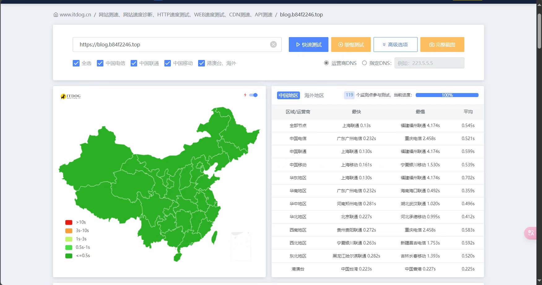This screenshot has height=285, width=542.
Task: Start the 快速测试 quick test
Action: 309,45
